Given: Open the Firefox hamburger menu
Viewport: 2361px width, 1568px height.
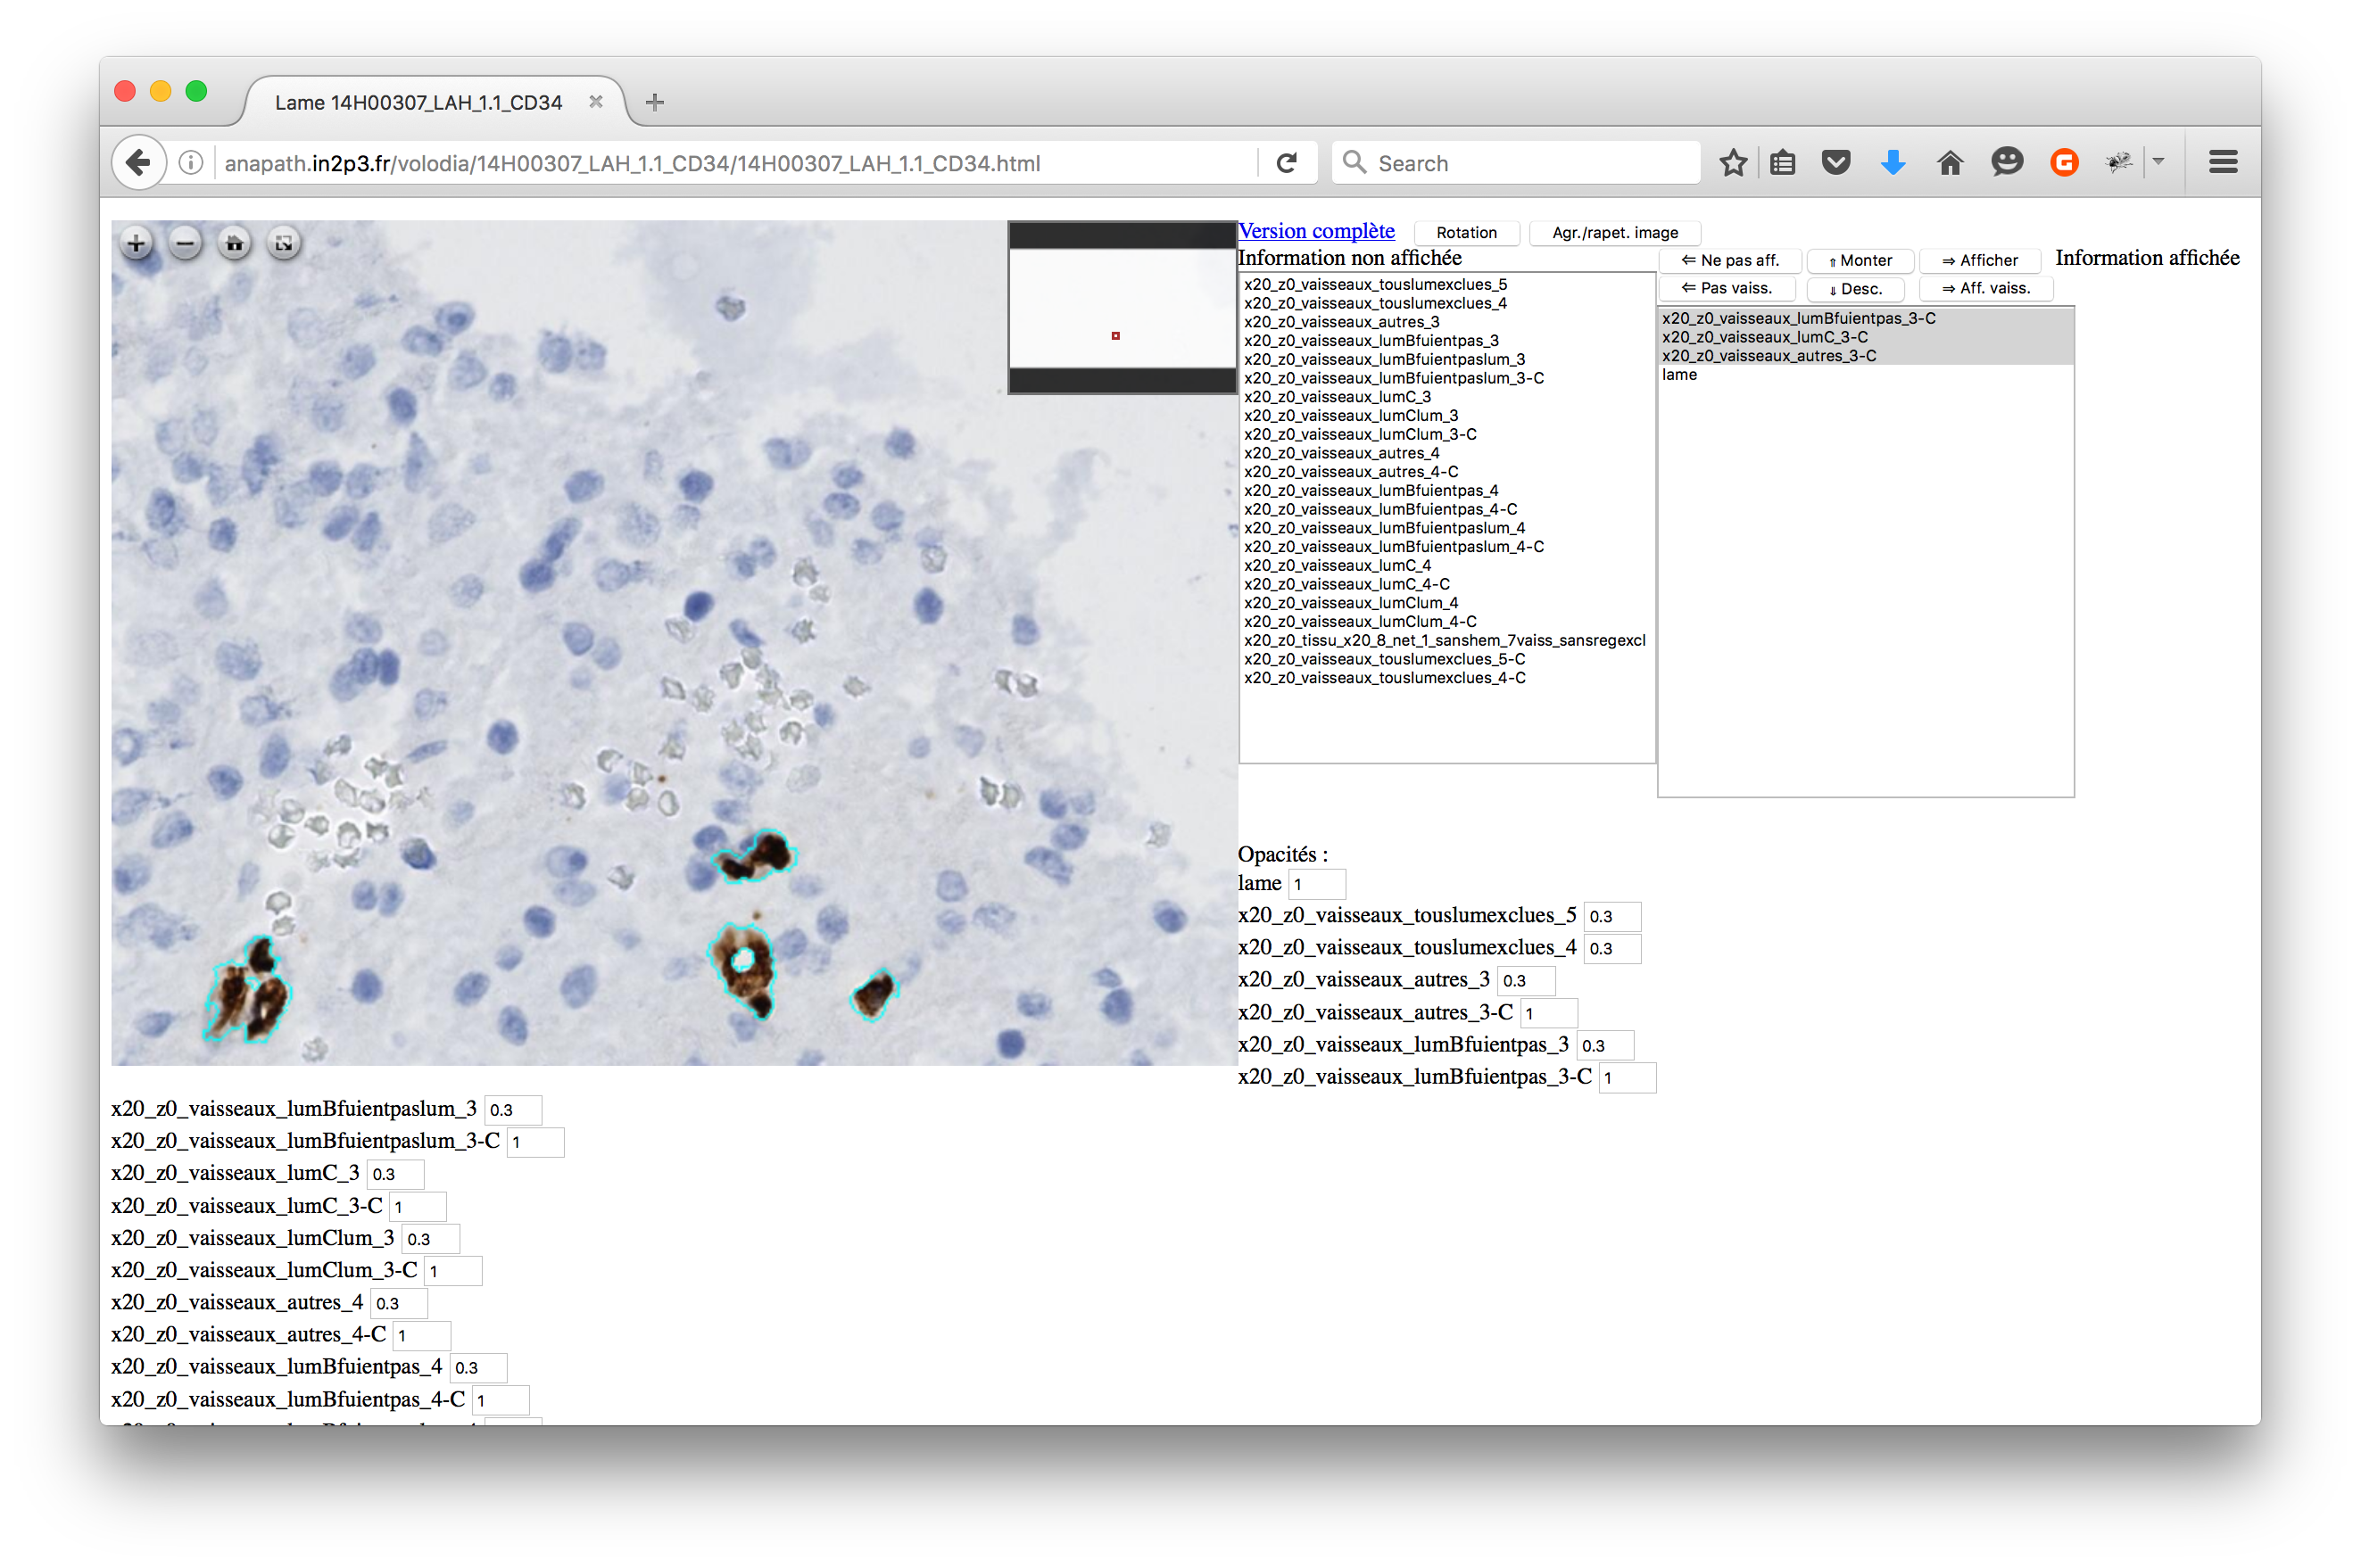Looking at the screenshot, I should 2223,163.
